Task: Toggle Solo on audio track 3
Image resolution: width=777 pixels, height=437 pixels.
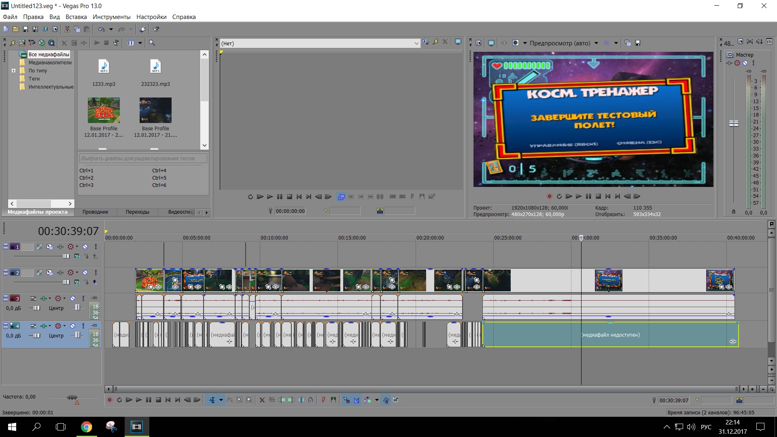Action: click(83, 298)
